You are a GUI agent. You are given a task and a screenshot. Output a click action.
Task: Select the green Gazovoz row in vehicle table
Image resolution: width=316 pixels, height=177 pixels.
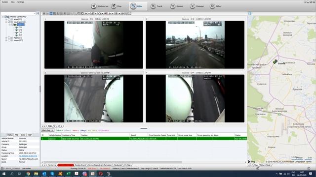click(144, 139)
